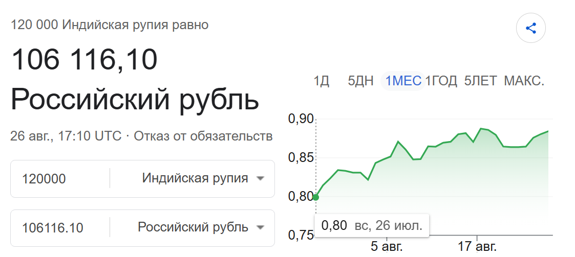The image size is (575, 257).
Task: Select the 1МЕС chart range
Action: pos(403,81)
